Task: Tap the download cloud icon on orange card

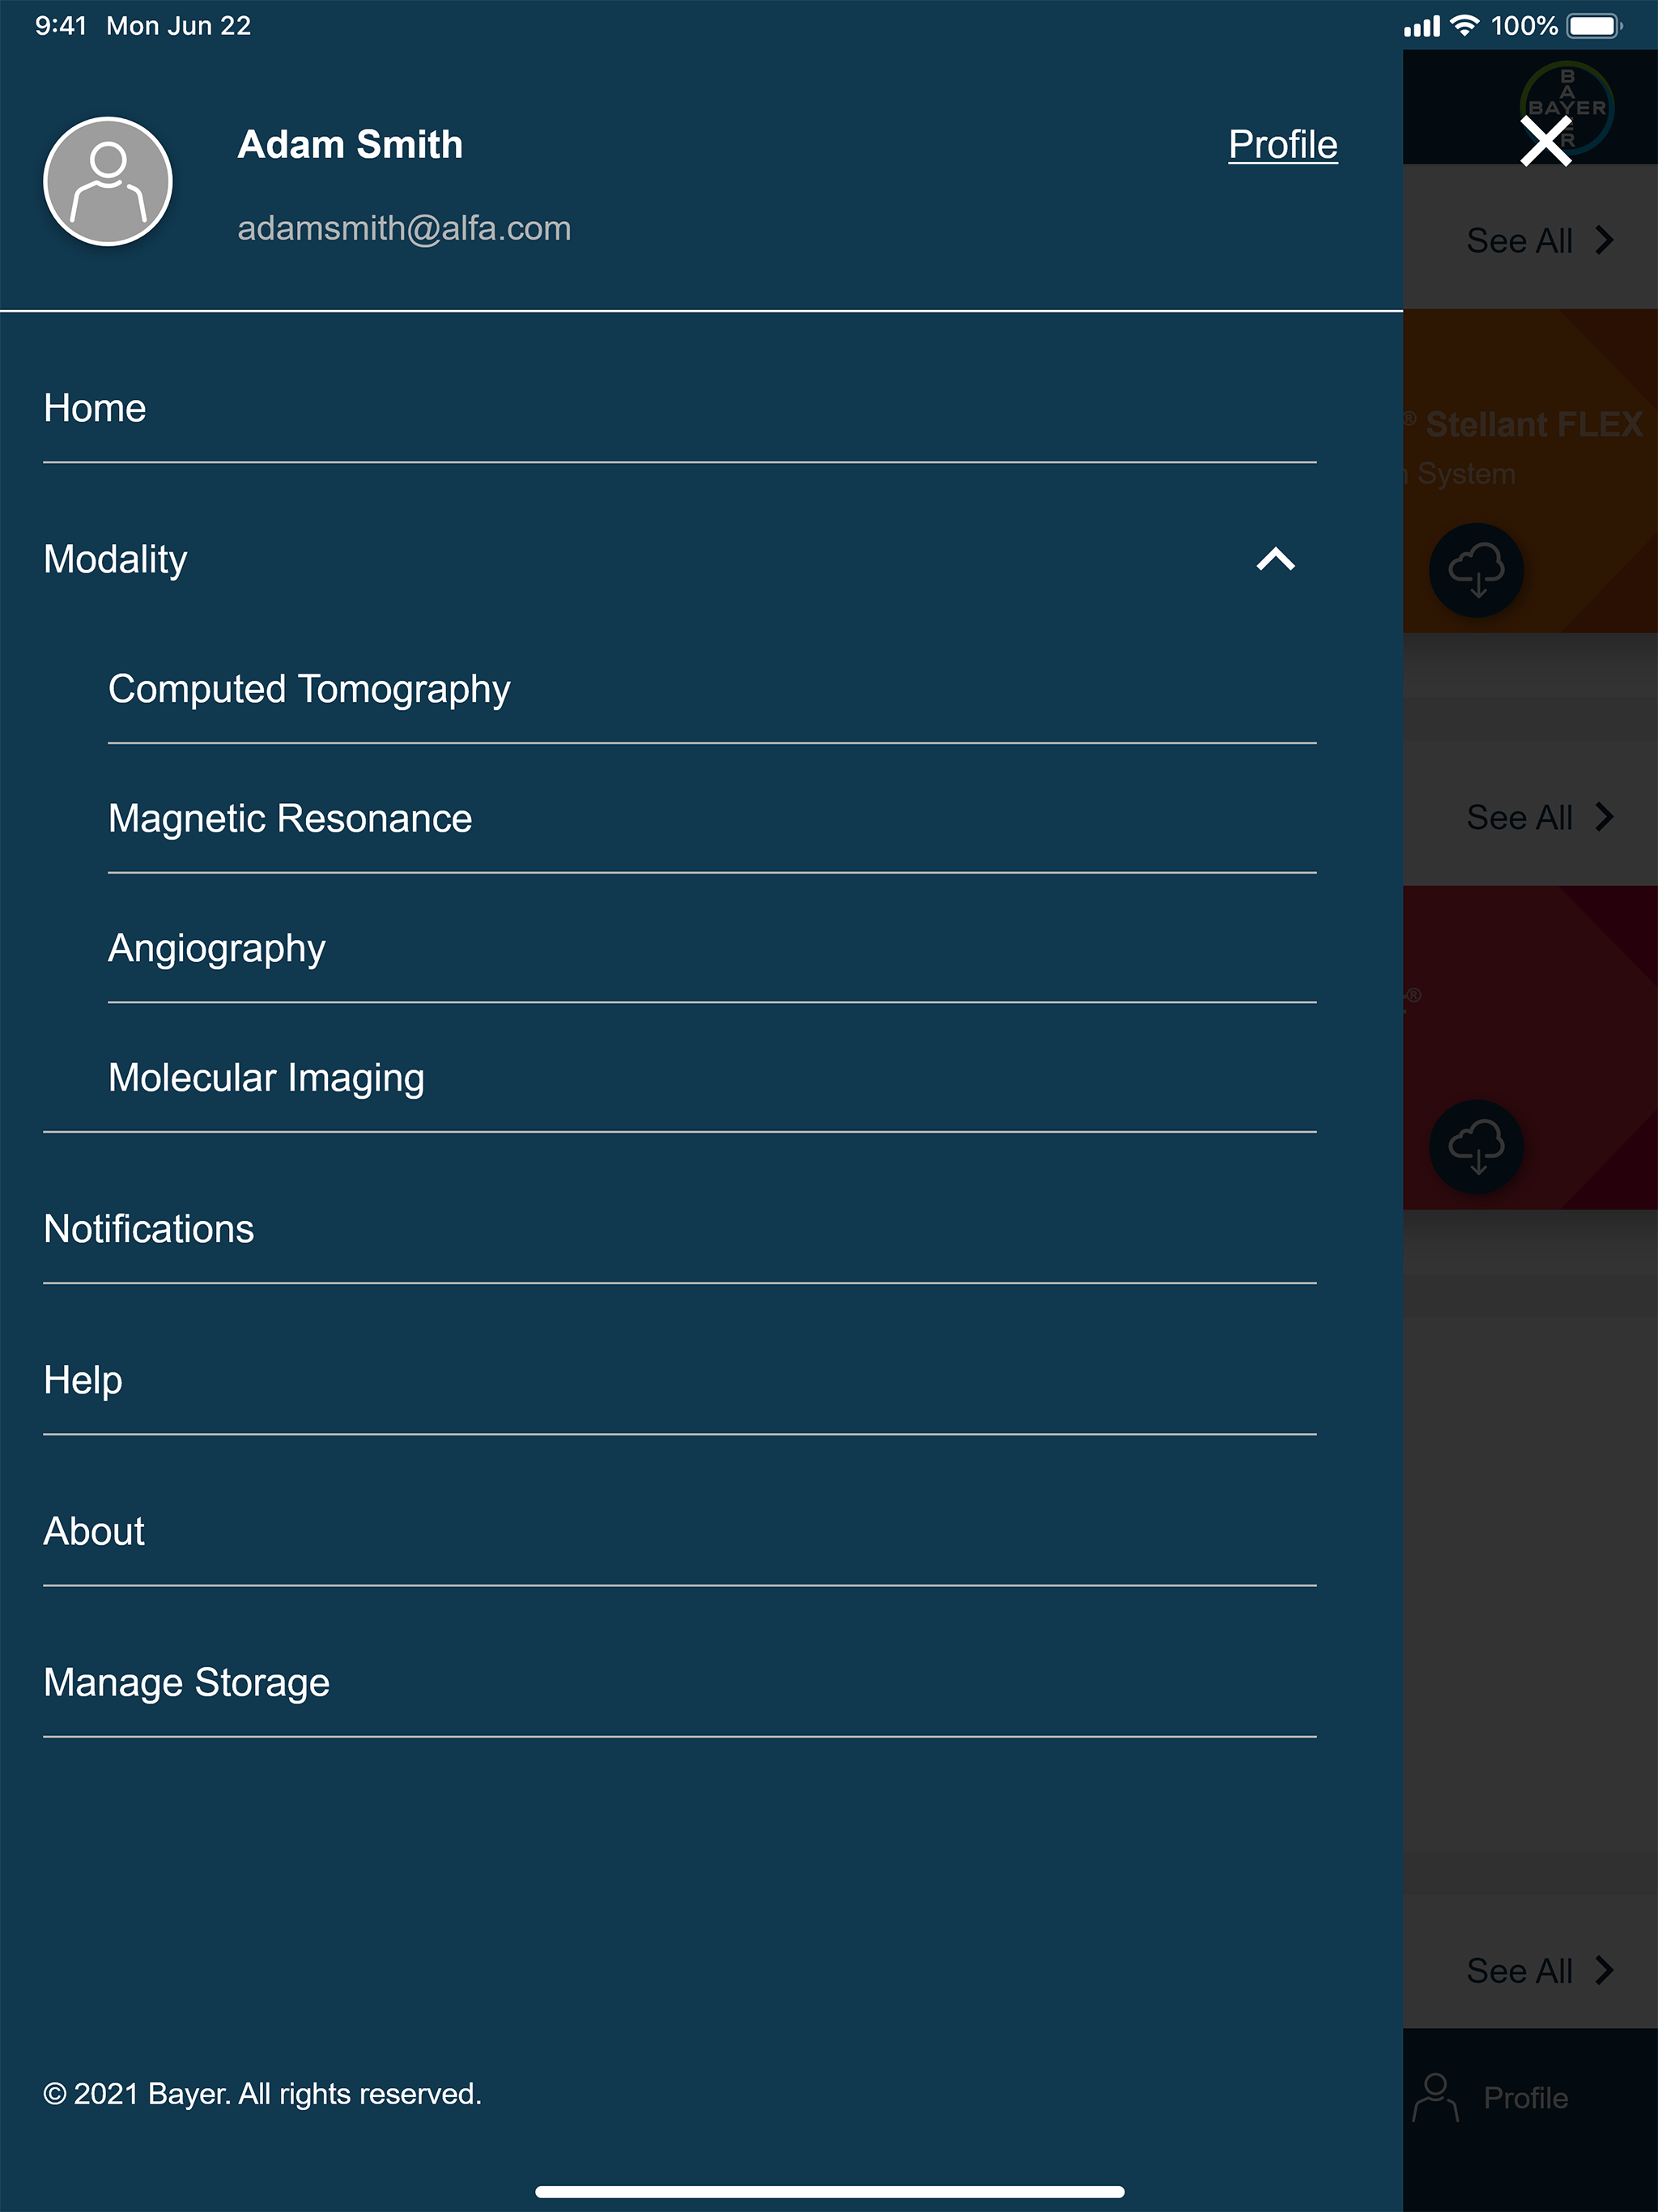Action: click(x=1476, y=570)
